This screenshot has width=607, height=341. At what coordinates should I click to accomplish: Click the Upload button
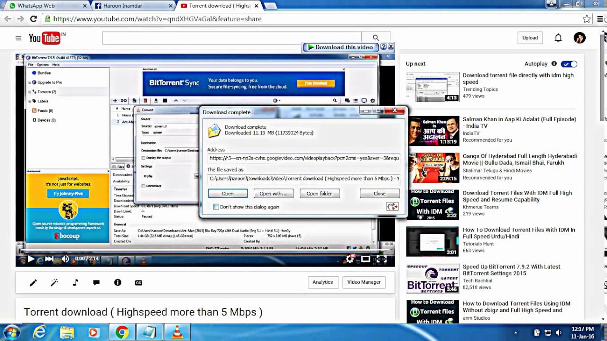(x=530, y=38)
